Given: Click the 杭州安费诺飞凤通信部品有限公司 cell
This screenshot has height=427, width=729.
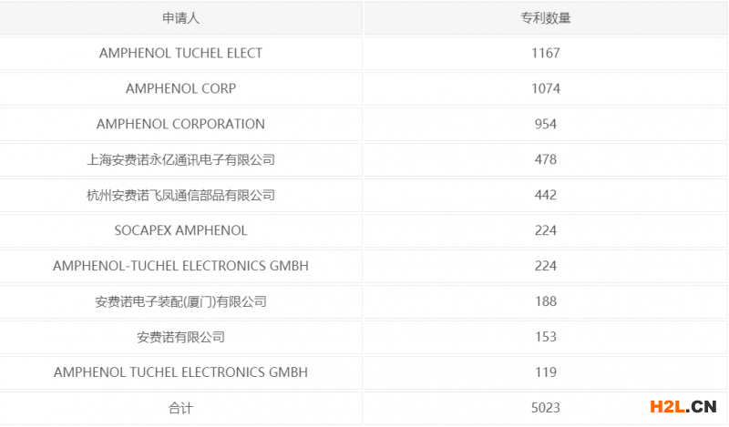Looking at the screenshot, I should pos(180,195).
